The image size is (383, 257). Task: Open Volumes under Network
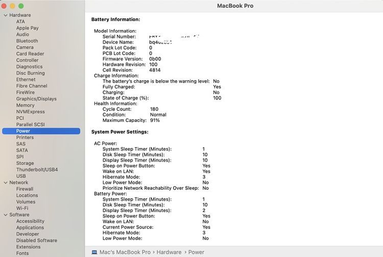pyautogui.click(x=26, y=202)
